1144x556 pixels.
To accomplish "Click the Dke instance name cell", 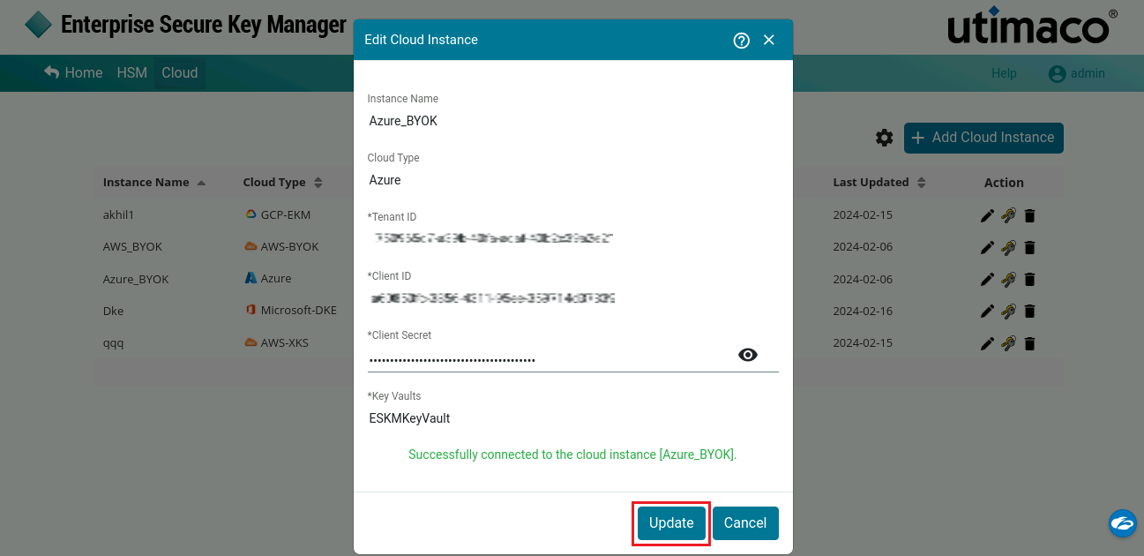I will click(113, 311).
